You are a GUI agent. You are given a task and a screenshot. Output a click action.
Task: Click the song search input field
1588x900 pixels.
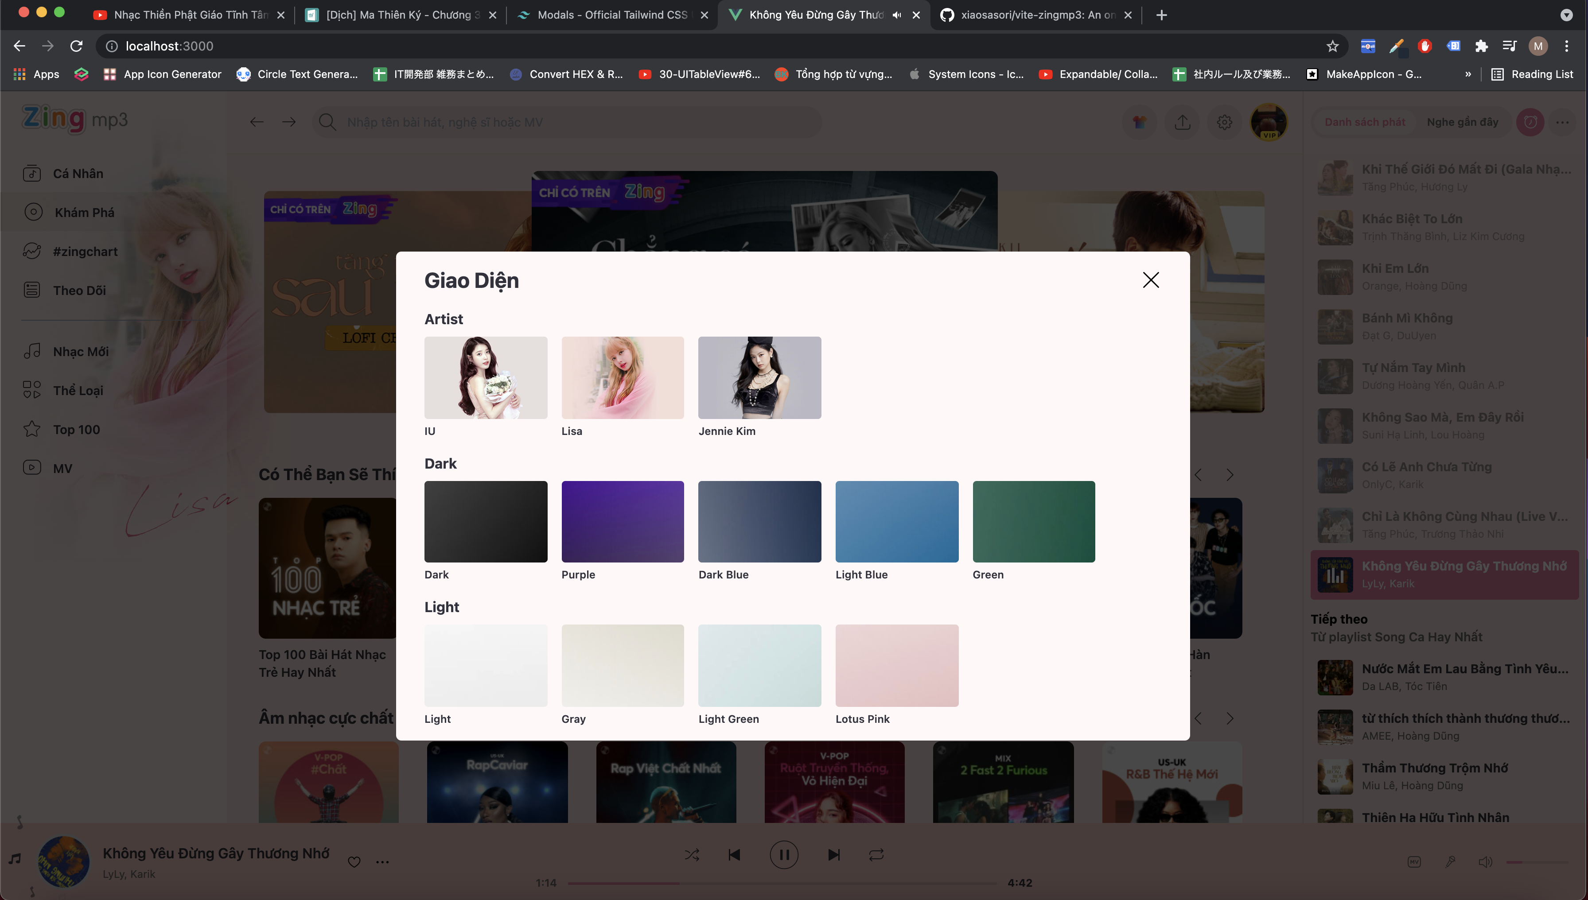point(567,122)
